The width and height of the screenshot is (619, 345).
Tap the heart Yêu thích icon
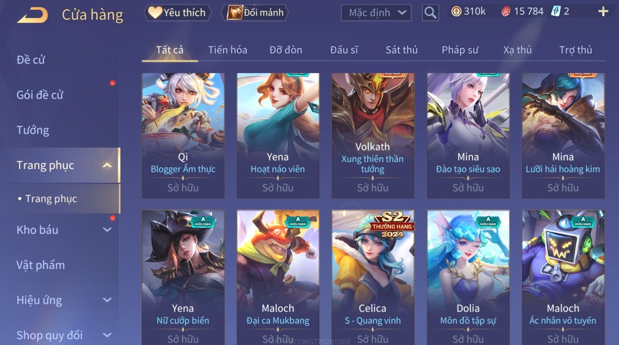point(155,12)
